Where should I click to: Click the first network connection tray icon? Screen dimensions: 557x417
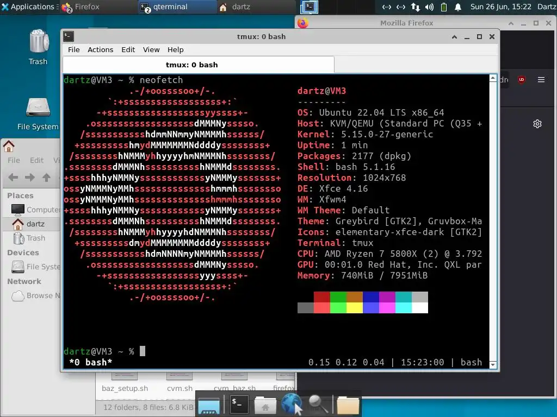387,7
